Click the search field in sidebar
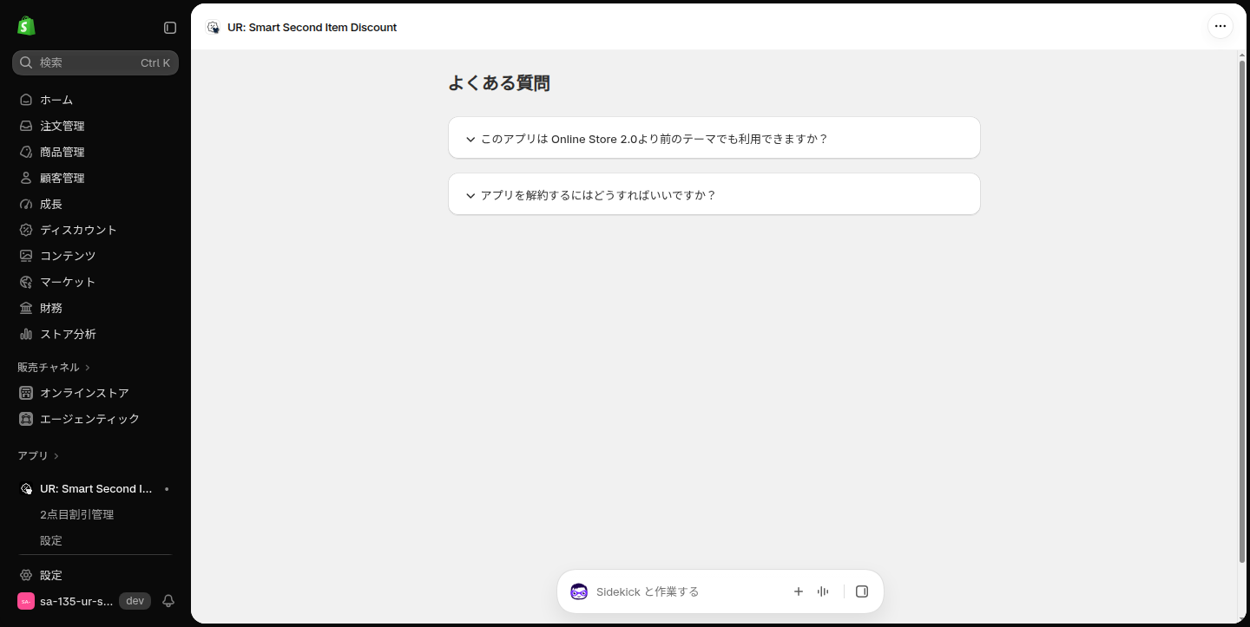Image resolution: width=1250 pixels, height=627 pixels. (95, 62)
